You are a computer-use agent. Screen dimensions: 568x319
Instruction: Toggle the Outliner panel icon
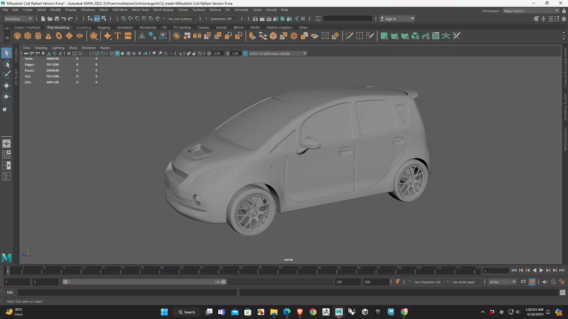point(7,177)
